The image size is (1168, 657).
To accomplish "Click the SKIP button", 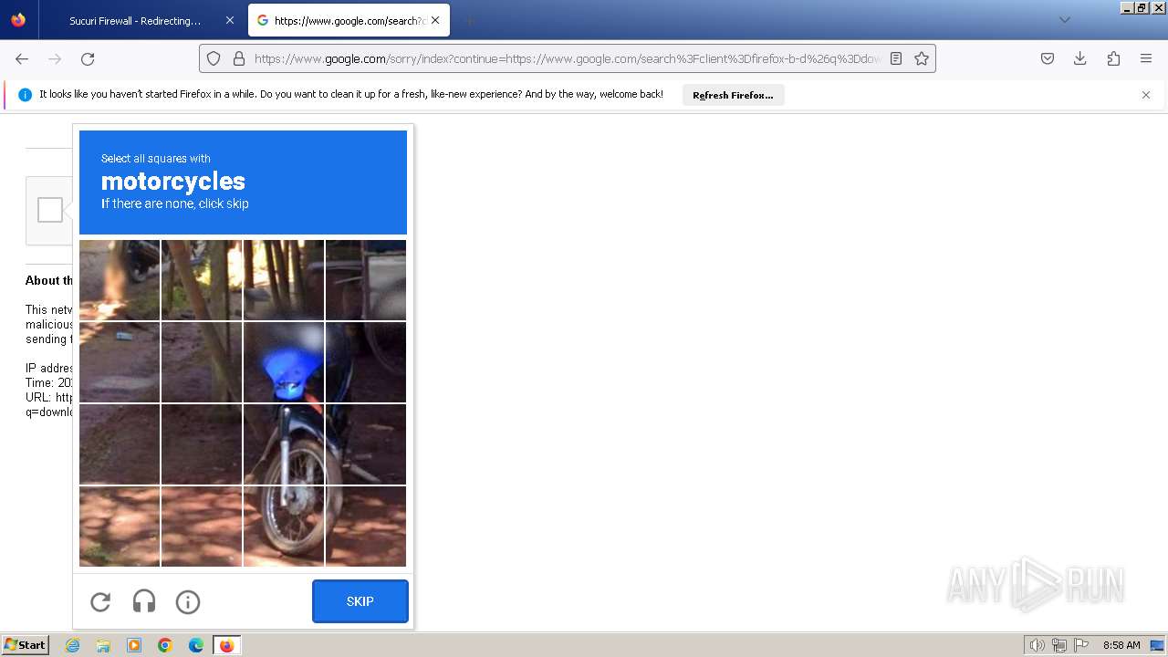I will pyautogui.click(x=360, y=601).
